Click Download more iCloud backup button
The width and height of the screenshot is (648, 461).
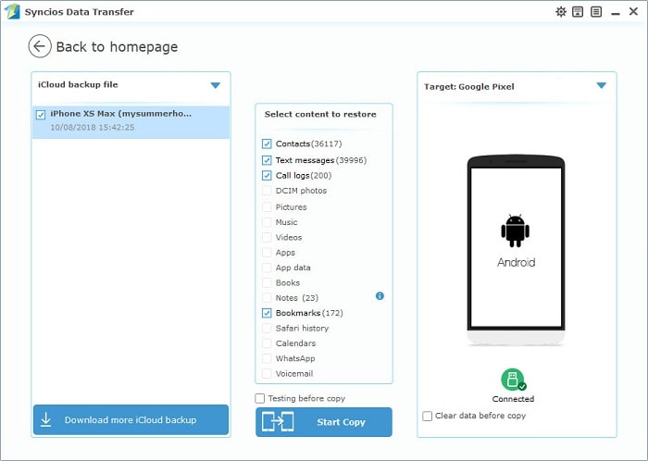point(131,419)
